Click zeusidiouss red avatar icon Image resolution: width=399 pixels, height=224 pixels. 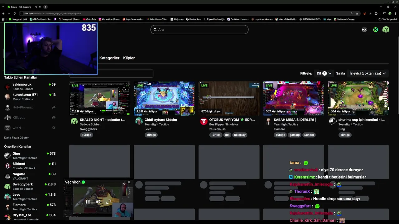click(x=204, y=121)
